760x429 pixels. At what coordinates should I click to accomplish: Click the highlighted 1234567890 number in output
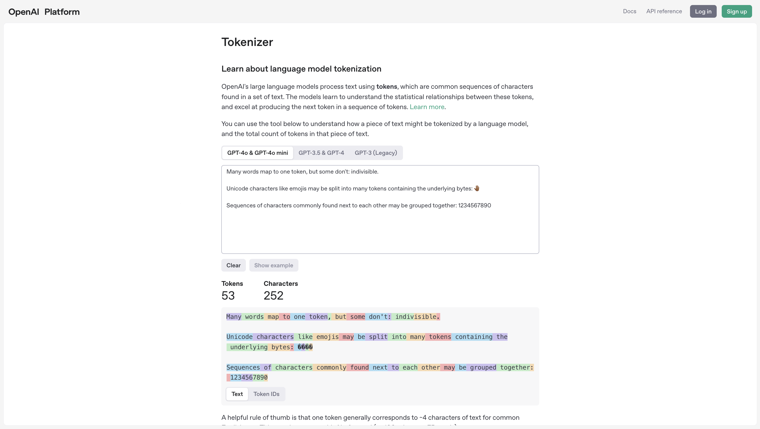point(249,377)
